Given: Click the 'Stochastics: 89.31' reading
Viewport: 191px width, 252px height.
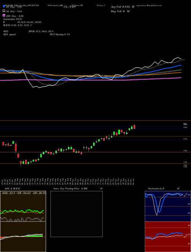Looking at the screenshot, I should 12,19.
